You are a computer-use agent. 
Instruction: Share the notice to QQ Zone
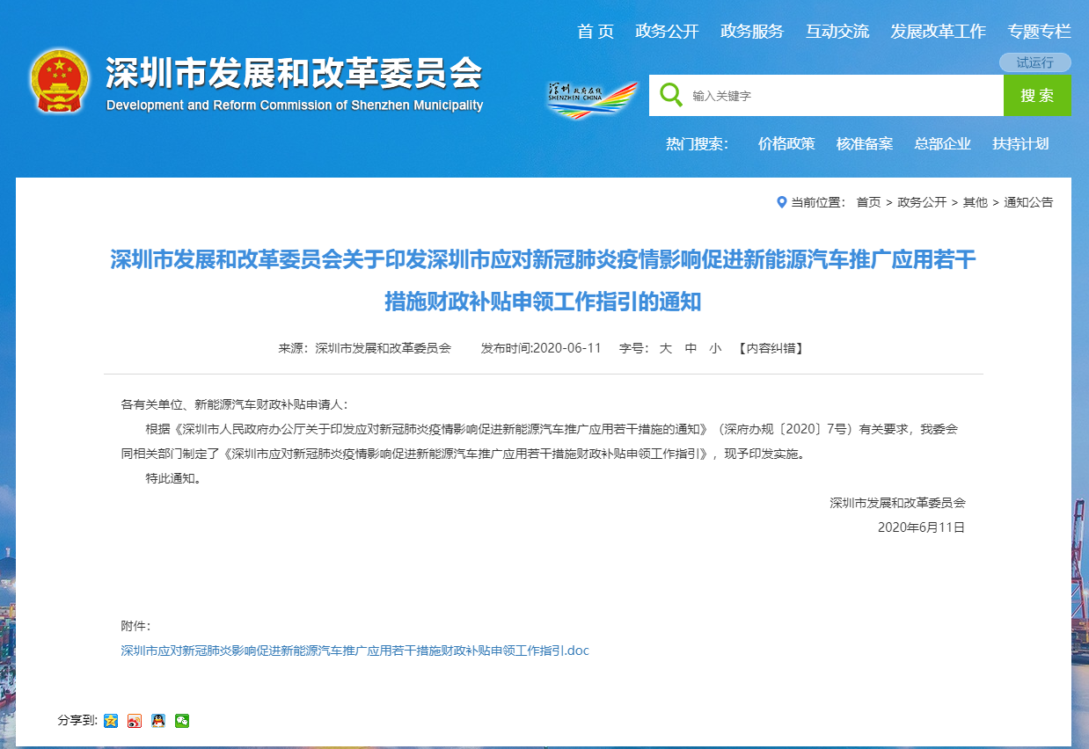point(111,721)
